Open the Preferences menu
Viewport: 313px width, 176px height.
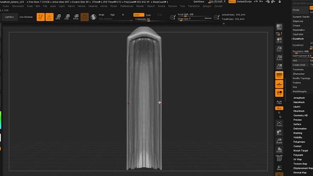(x=127, y=6)
